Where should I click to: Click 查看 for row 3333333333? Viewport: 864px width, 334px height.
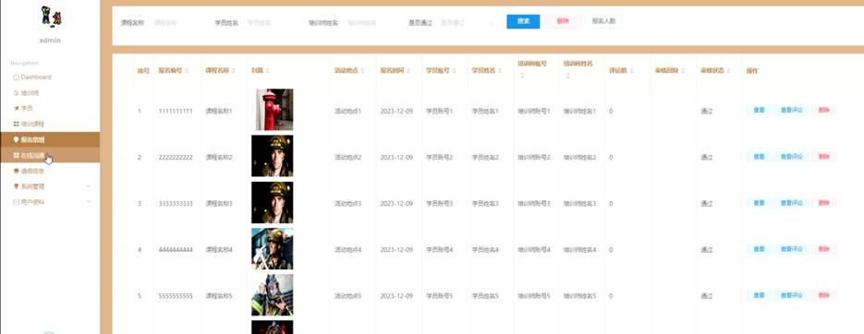(x=759, y=203)
